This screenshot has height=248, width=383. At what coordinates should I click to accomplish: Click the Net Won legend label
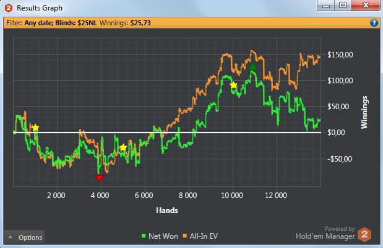tap(163, 236)
